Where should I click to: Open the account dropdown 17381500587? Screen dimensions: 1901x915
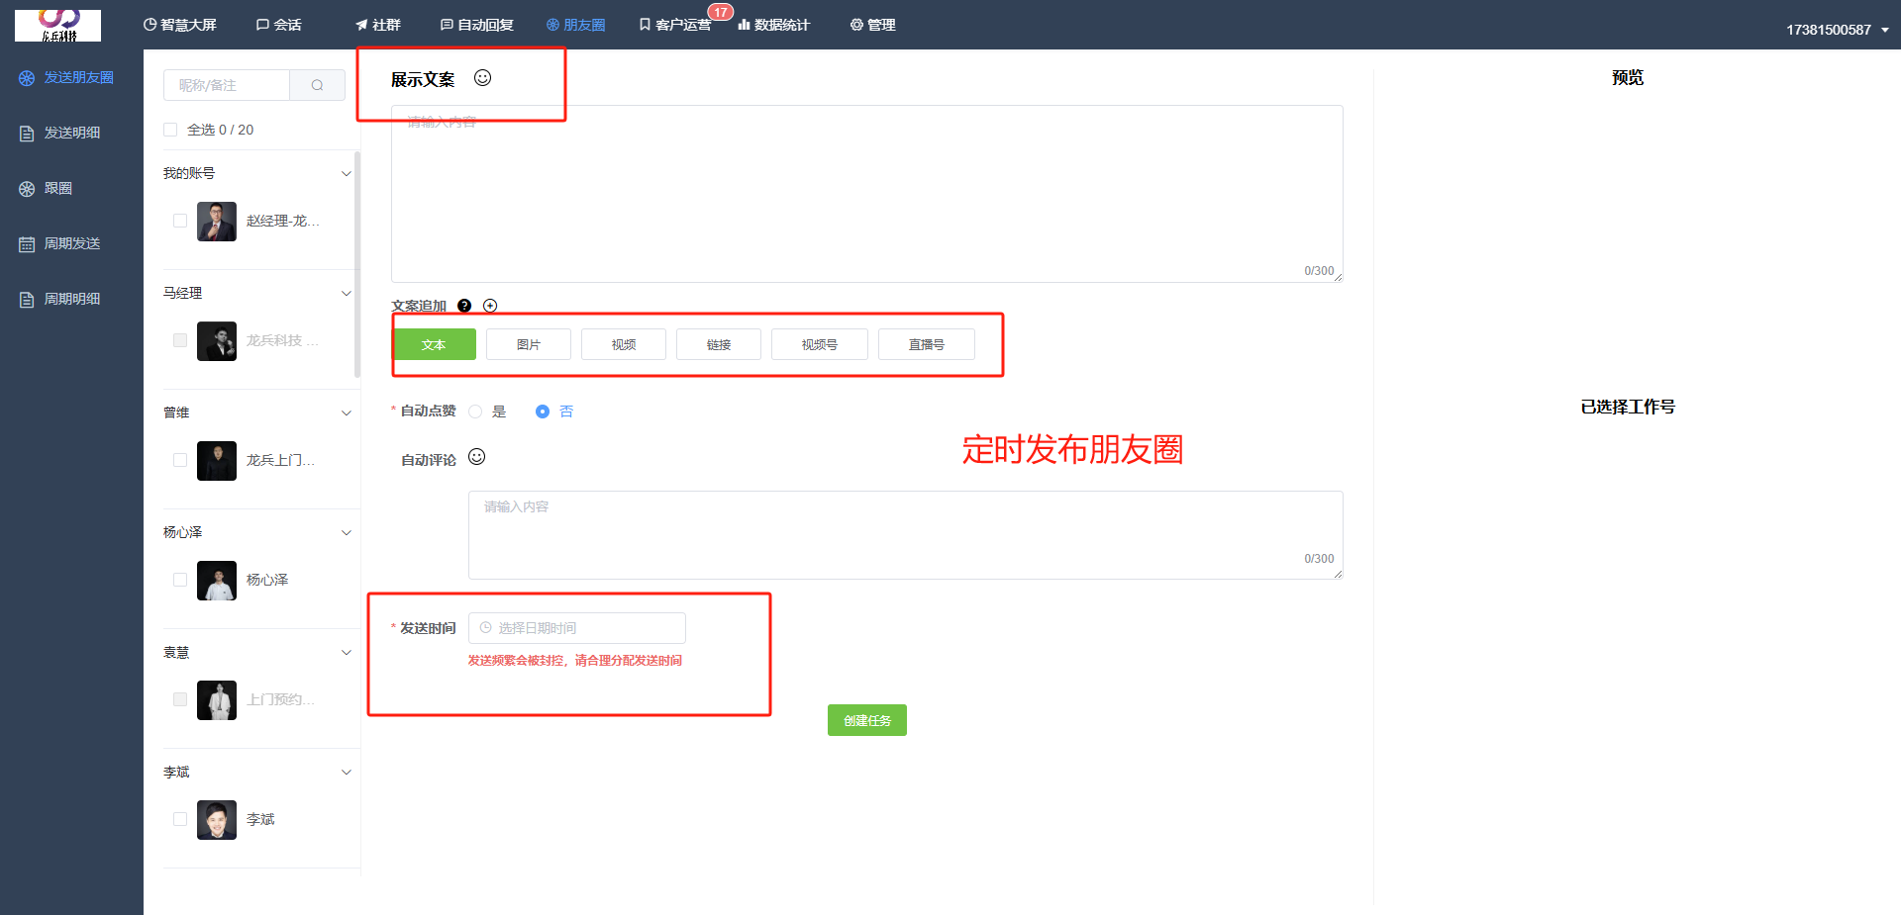pos(1837,30)
